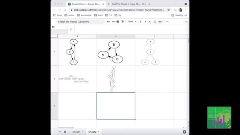240x135 pixels.
Task: Click the browser back arrow
Action: [x=54, y=10]
